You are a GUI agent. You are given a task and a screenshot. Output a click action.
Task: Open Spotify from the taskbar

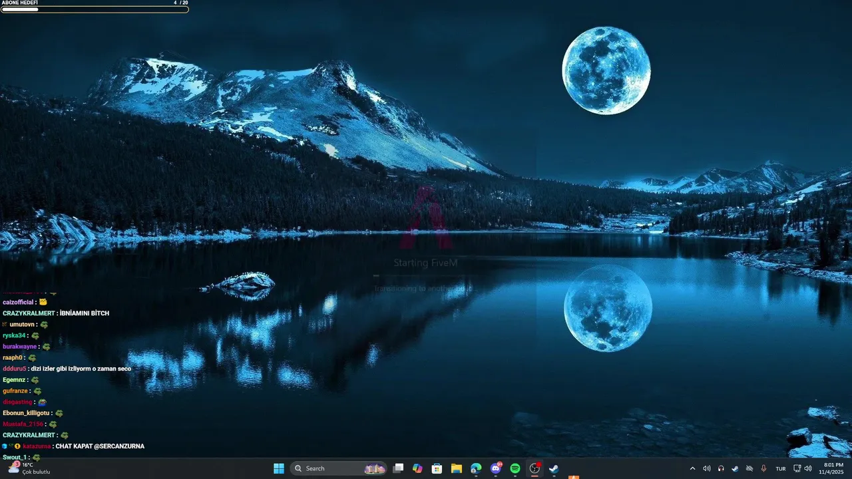pos(515,468)
